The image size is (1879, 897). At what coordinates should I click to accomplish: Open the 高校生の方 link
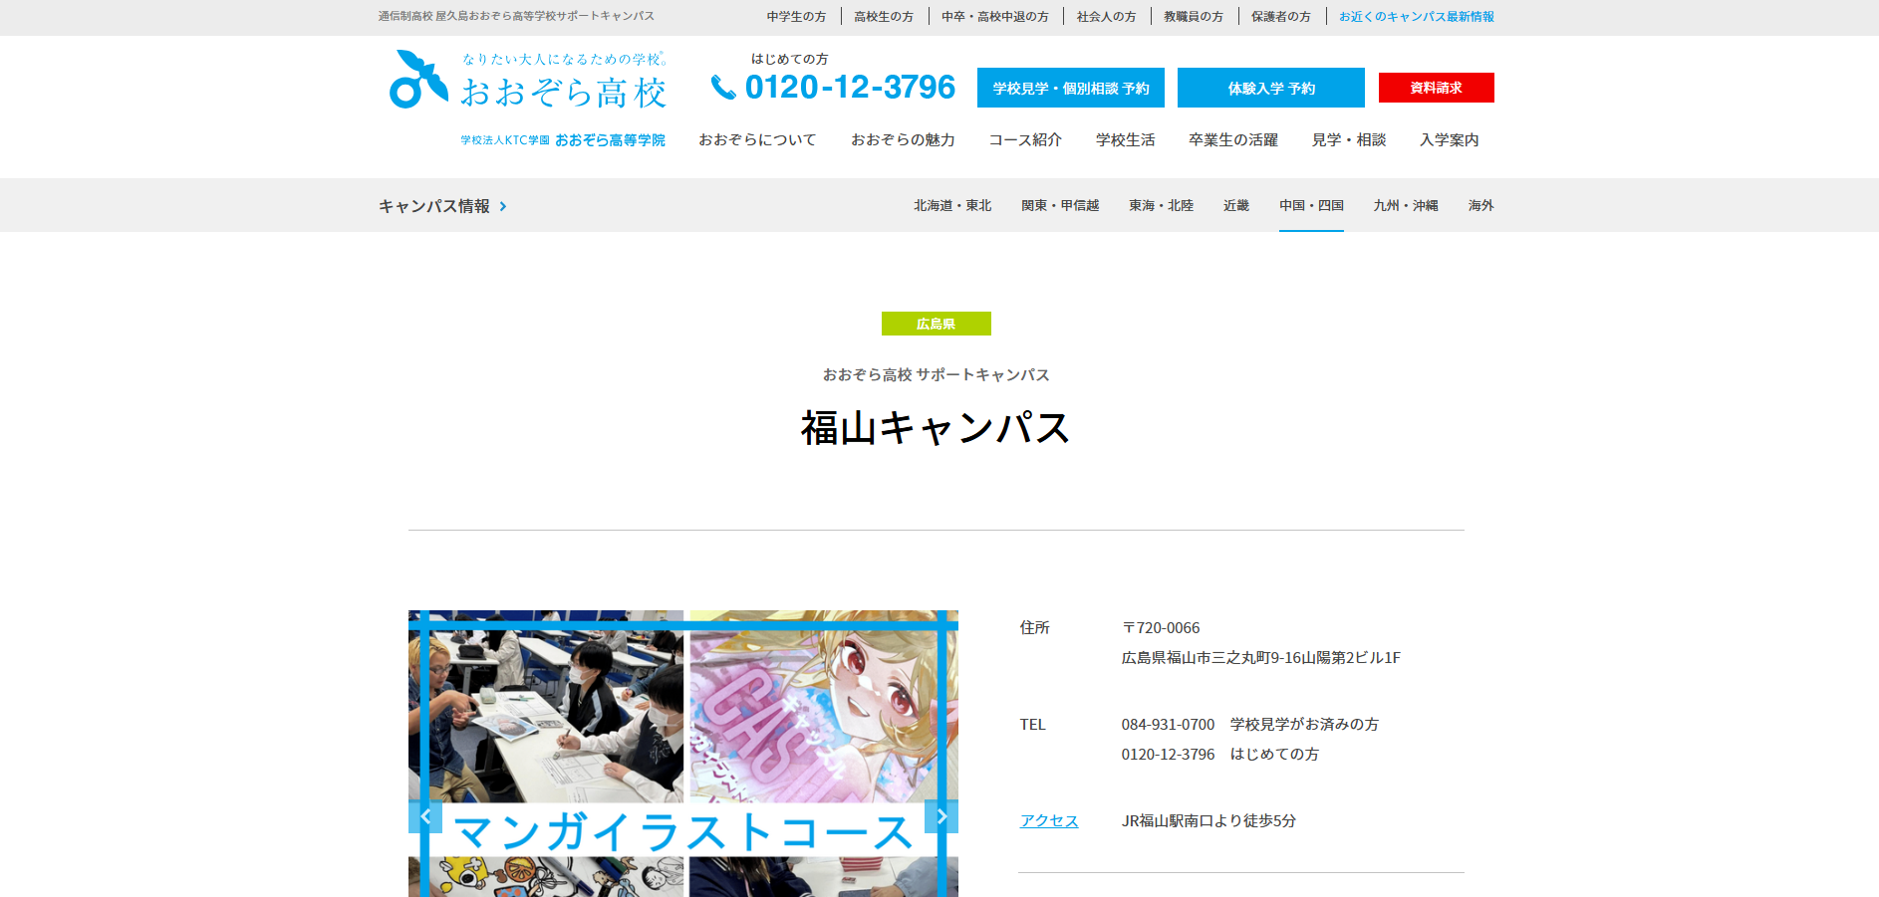[884, 17]
